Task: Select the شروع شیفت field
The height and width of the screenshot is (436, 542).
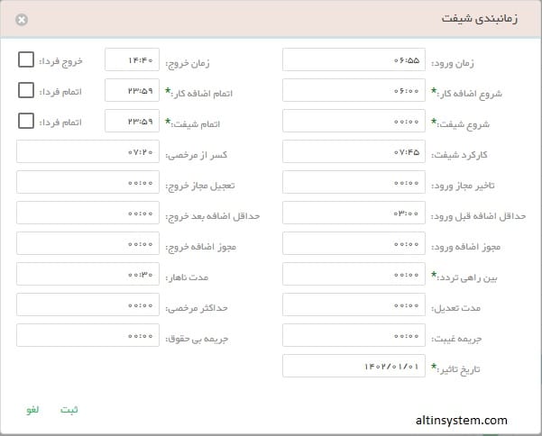Action: 354,121
